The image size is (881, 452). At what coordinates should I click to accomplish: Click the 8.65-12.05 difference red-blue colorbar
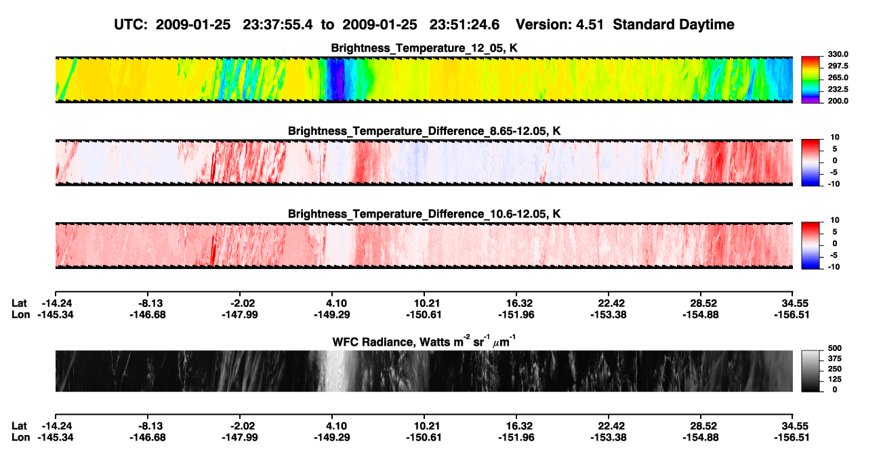tap(811, 162)
